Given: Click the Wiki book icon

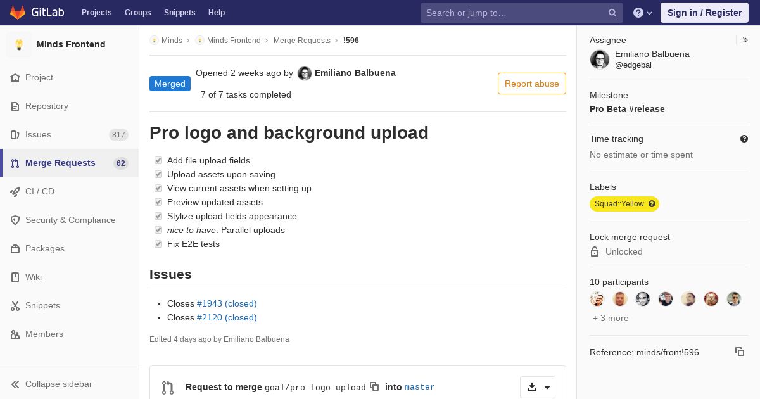Looking at the screenshot, I should (x=15, y=277).
